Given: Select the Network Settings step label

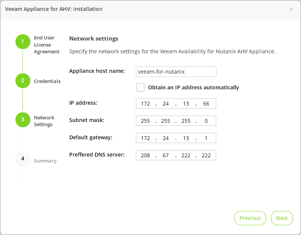Looking at the screenshot, I should click(44, 121).
